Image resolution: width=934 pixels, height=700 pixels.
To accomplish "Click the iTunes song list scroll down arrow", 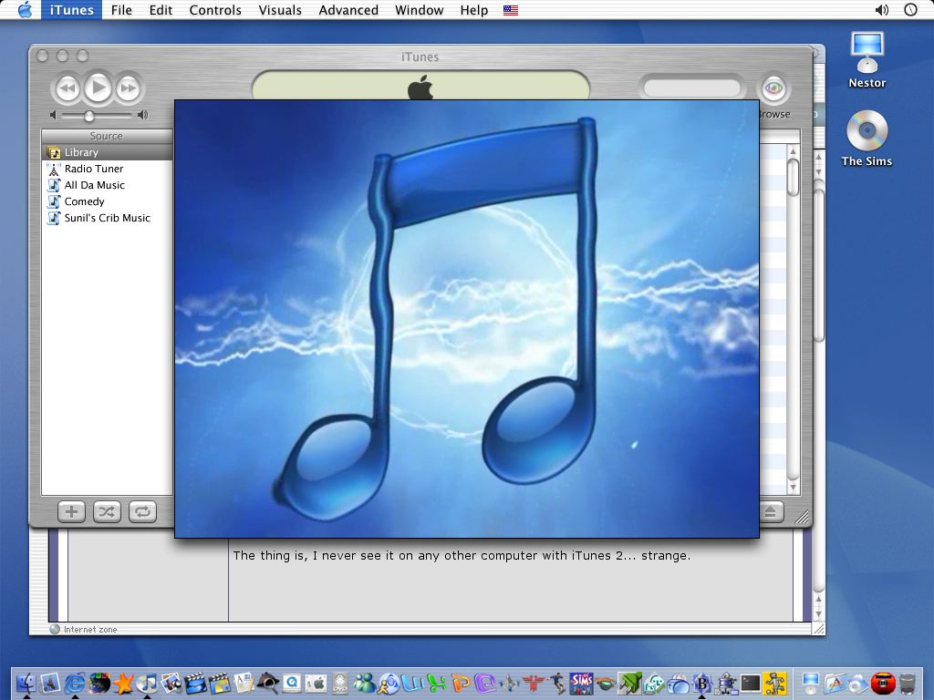I will coord(793,488).
